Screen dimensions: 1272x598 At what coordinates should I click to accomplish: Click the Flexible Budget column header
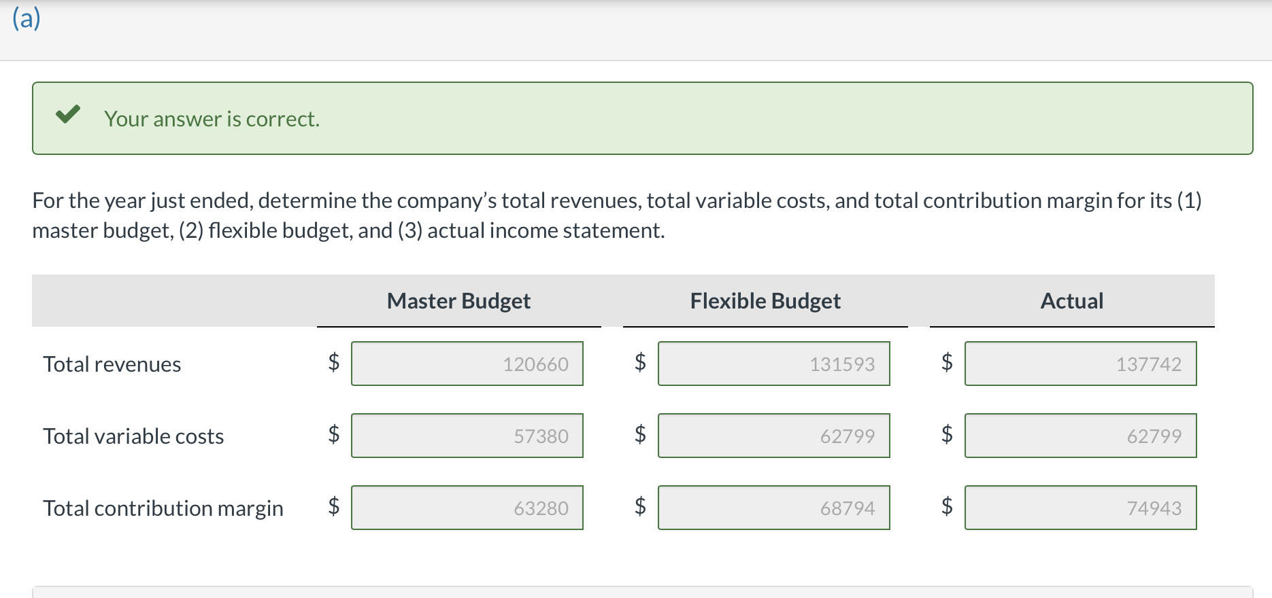tap(765, 301)
